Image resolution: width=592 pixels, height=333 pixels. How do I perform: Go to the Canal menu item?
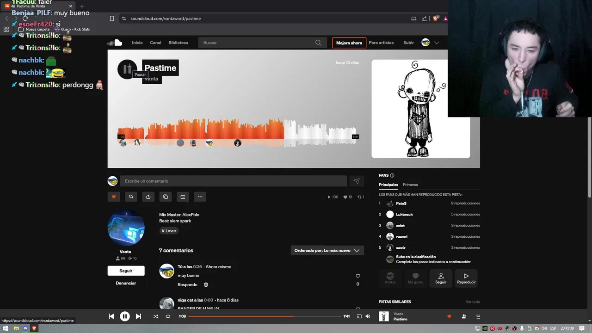tap(155, 43)
